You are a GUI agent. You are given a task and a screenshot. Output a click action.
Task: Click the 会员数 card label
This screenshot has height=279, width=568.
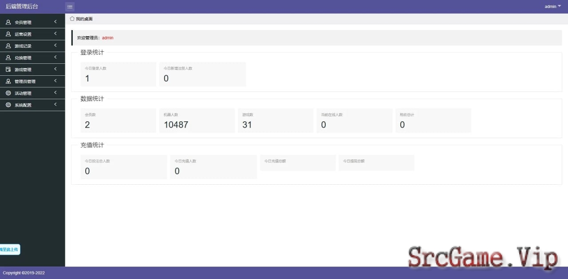coord(91,114)
